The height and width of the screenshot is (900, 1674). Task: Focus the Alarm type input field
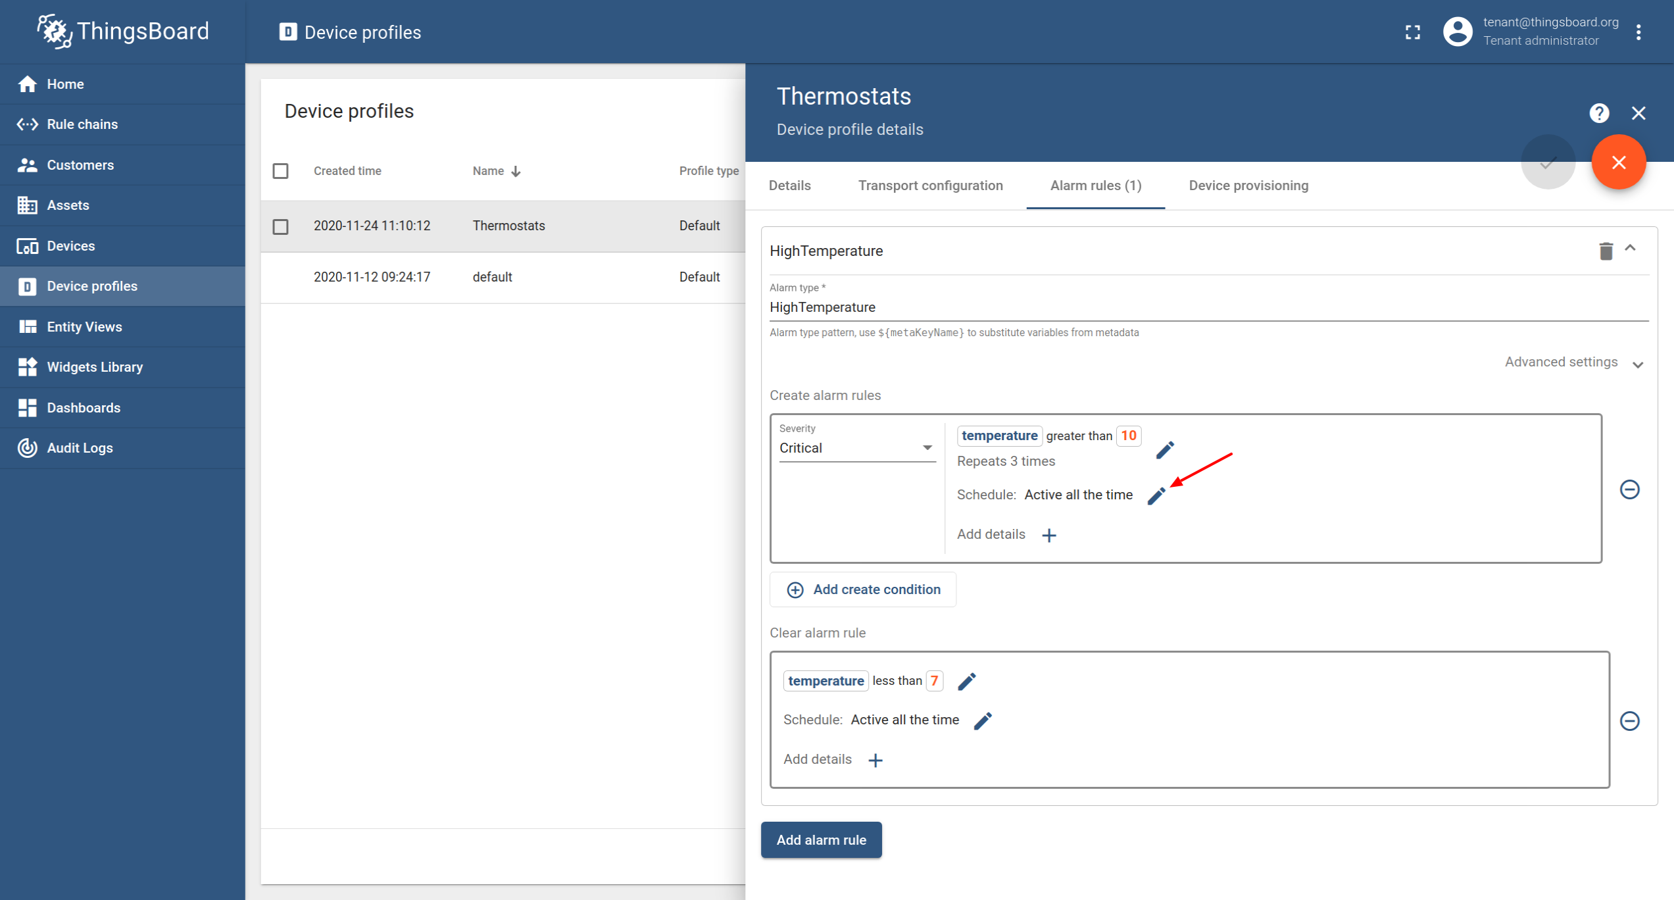pyautogui.click(x=1208, y=307)
